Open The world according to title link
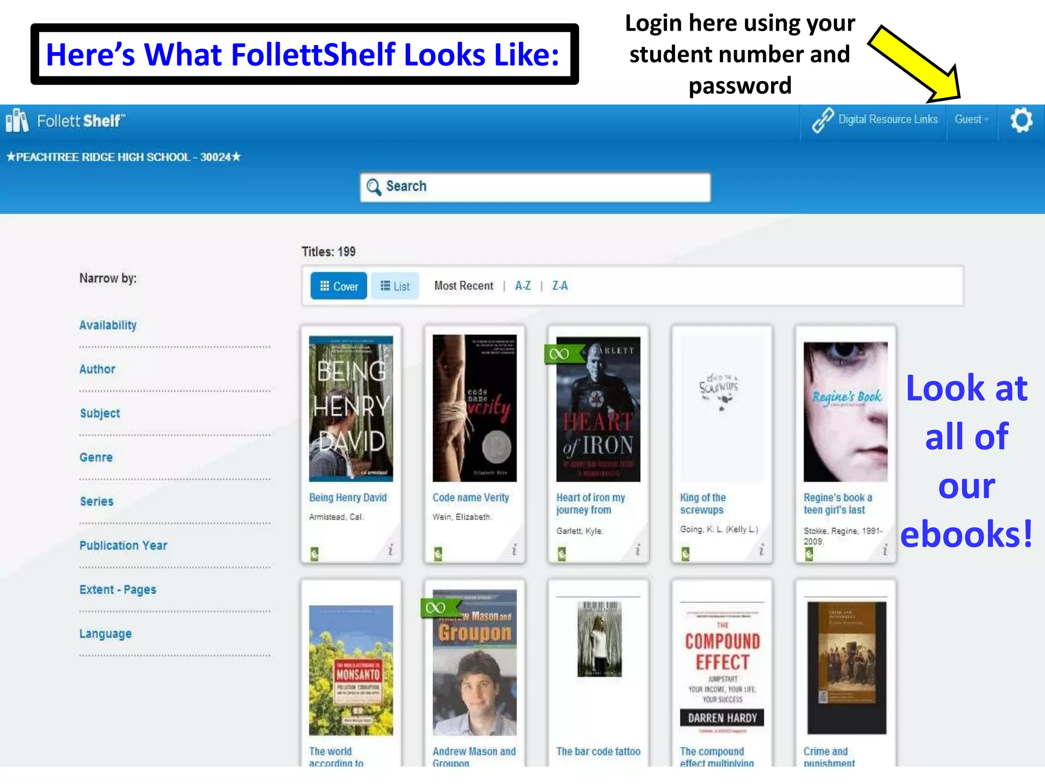This screenshot has height=784, width=1045. point(336,756)
